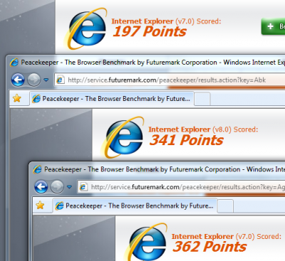Viewport: 285px width, 261px height.
Task: Select the Peacekeeper tab in the middle IE window
Action: point(112,99)
